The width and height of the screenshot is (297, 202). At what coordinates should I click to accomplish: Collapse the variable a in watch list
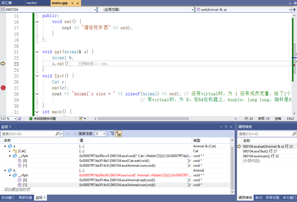pyautogui.click(x=5, y=146)
